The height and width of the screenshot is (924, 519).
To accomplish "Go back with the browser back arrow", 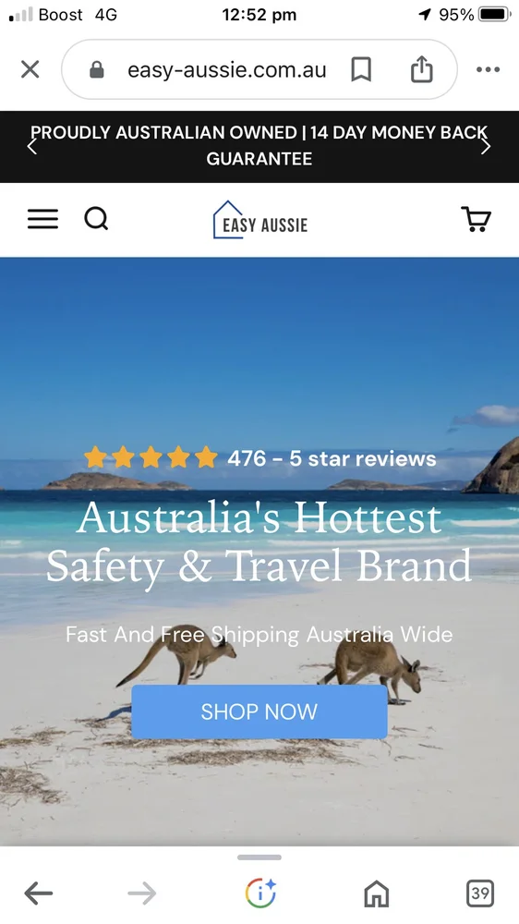I will (38, 894).
